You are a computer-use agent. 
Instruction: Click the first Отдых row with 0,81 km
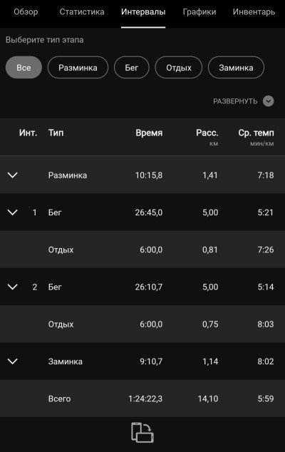[x=142, y=250]
